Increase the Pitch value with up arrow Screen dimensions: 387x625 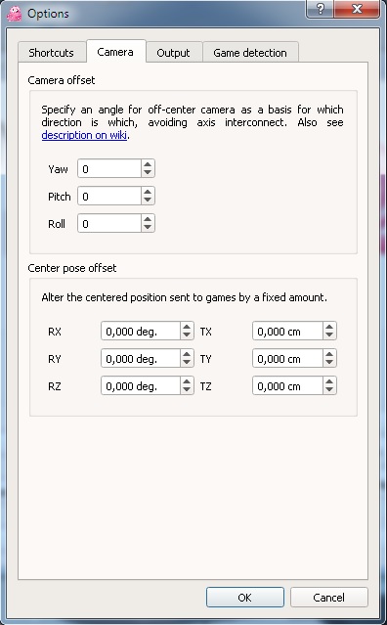click(x=148, y=192)
